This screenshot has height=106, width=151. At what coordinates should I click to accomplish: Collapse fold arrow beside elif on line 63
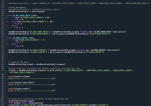click(x=7, y=22)
